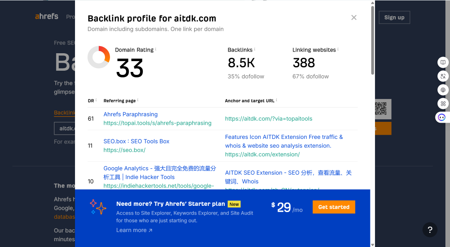Click the New badge in the banner
The width and height of the screenshot is (450, 247).
click(234, 204)
